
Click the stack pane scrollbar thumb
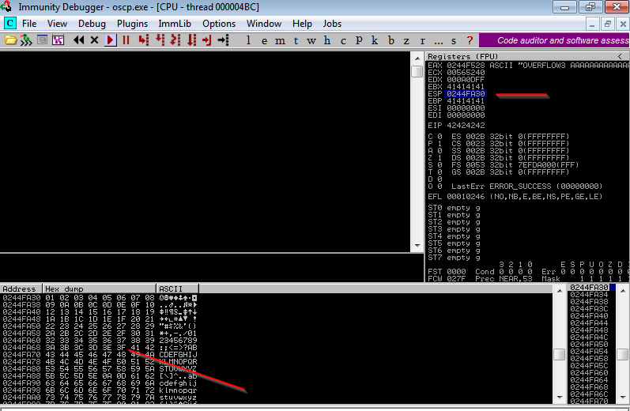[623, 355]
